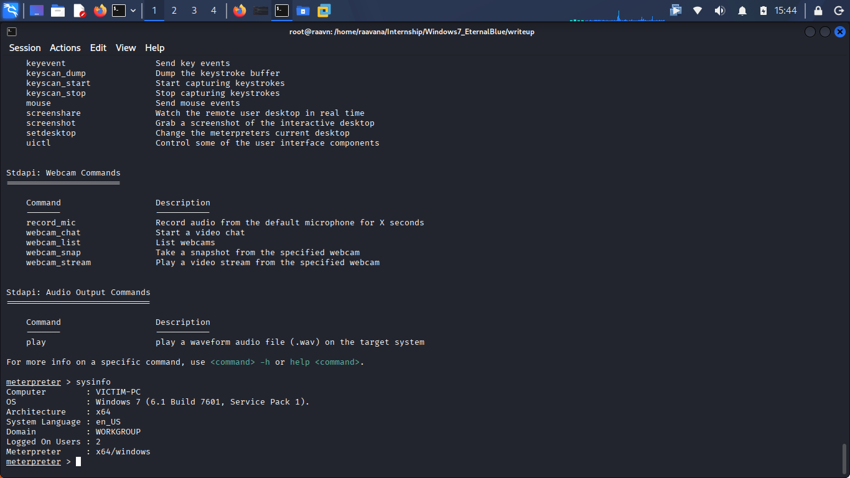Screen dimensions: 850x478
Task: Focus the blue folder taskbar window
Action: click(x=303, y=11)
